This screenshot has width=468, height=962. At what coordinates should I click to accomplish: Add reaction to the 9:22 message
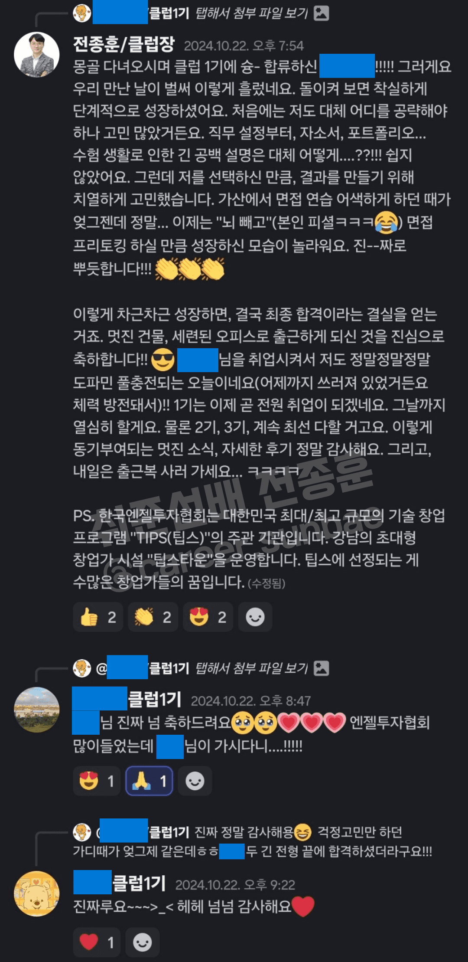click(x=143, y=942)
